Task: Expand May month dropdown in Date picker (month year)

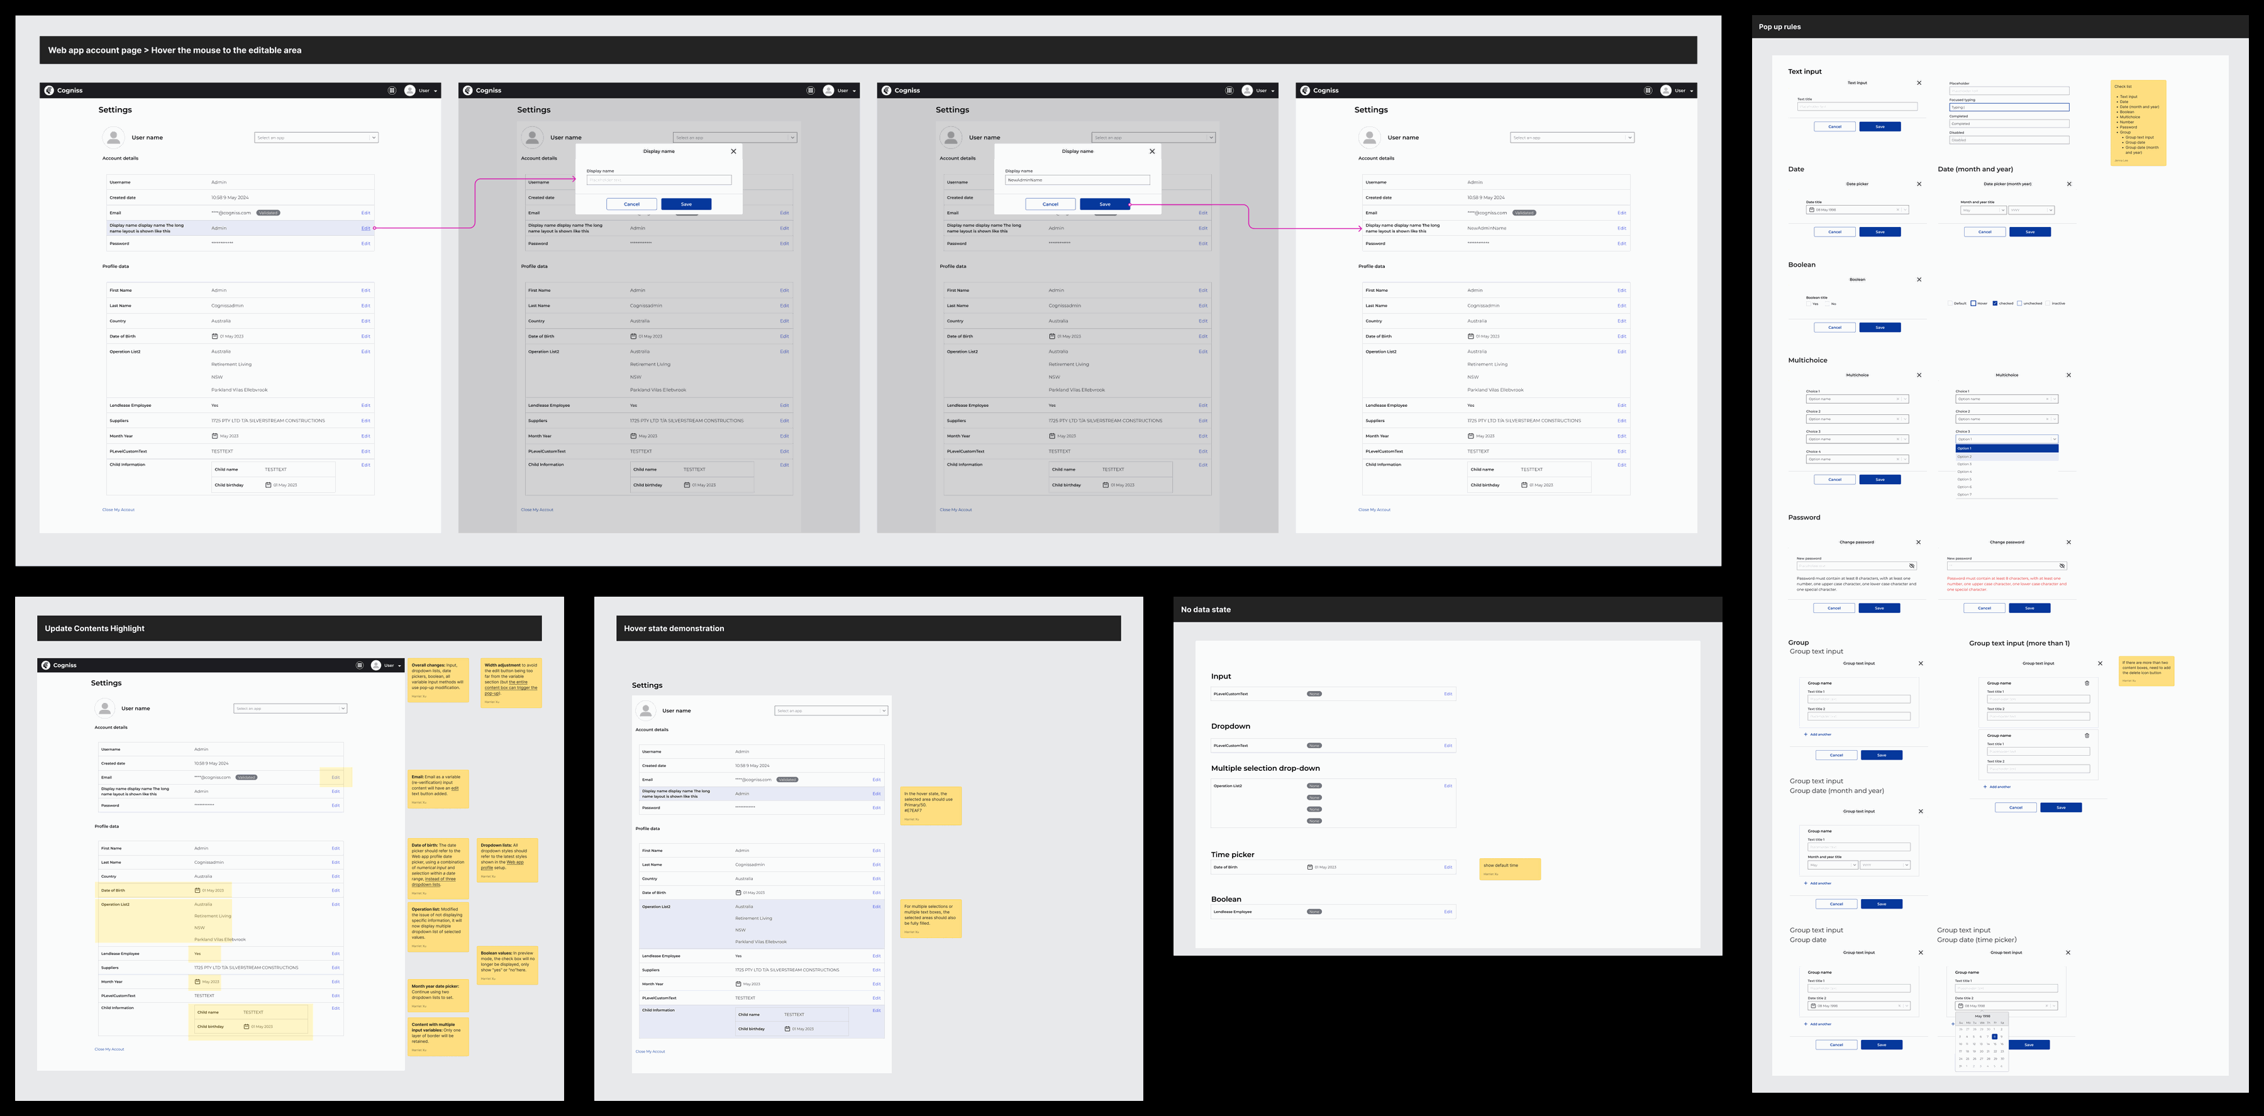Action: click(1983, 210)
